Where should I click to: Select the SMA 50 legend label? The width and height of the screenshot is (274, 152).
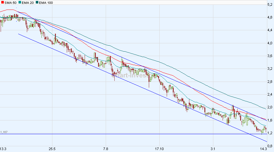click(11, 3)
